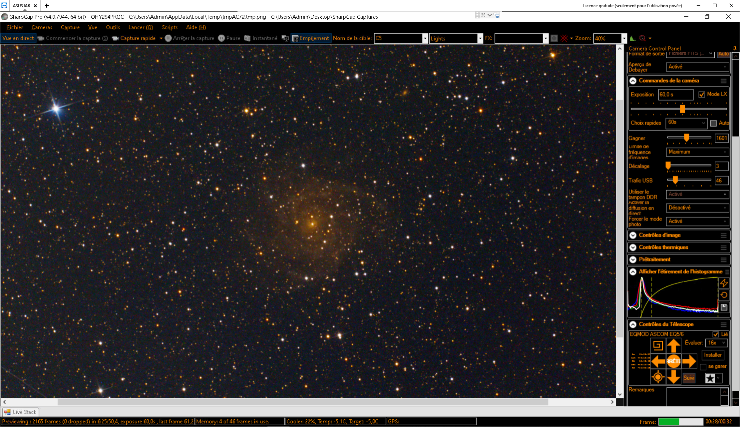Screen dimensions: 740x427
Task: Click the spiral search icon
Action: pyautogui.click(x=658, y=345)
